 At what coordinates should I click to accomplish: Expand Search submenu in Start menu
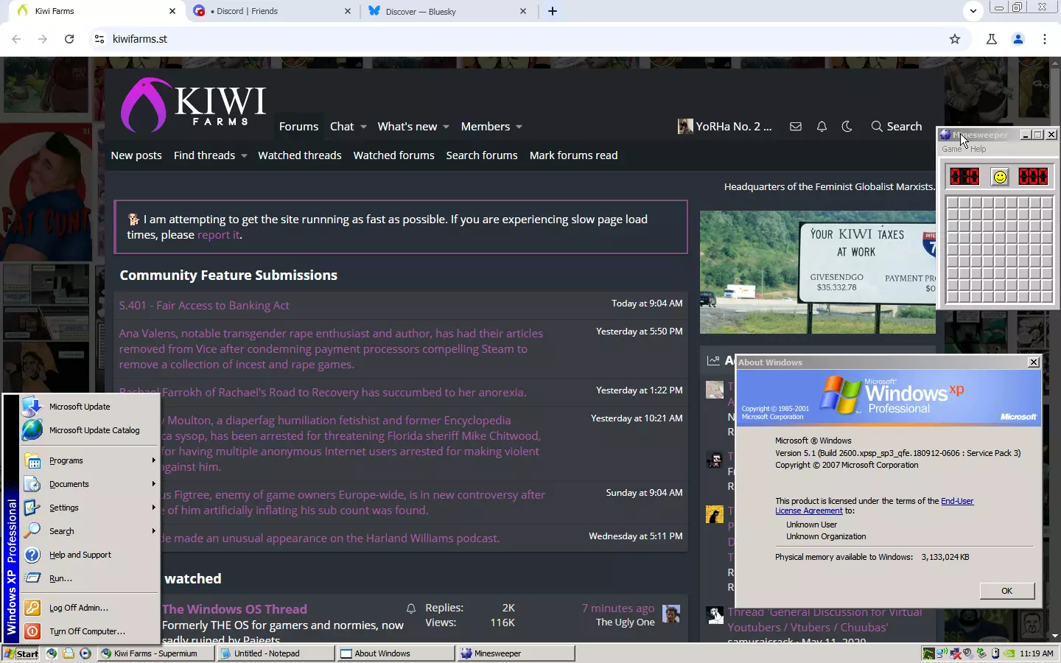(x=91, y=531)
